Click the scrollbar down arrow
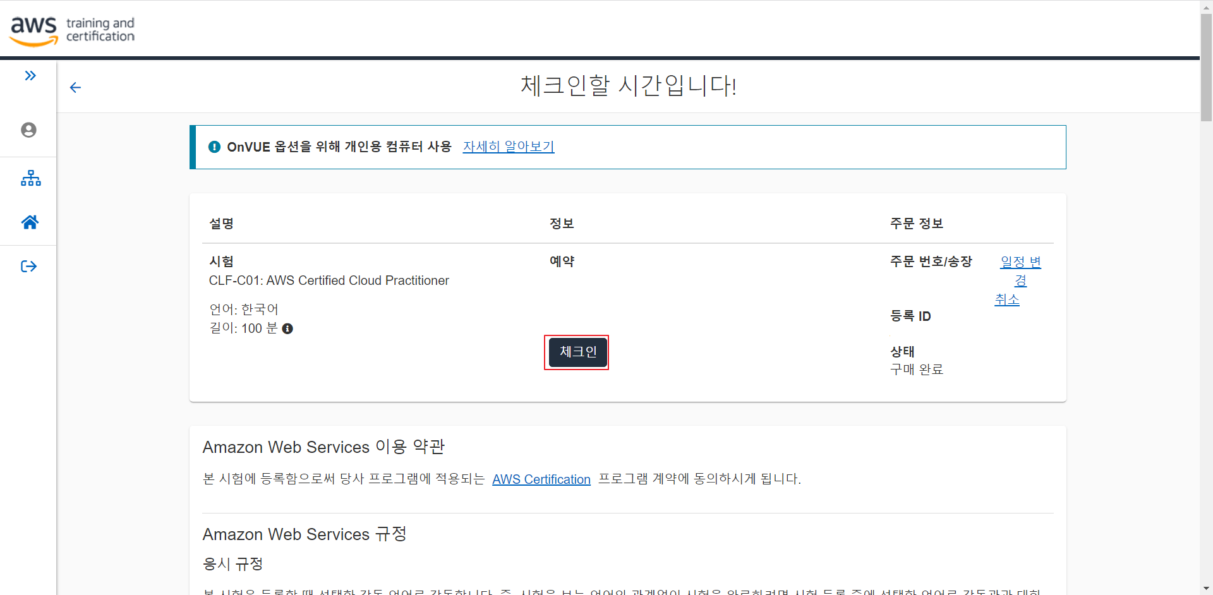 [1206, 589]
